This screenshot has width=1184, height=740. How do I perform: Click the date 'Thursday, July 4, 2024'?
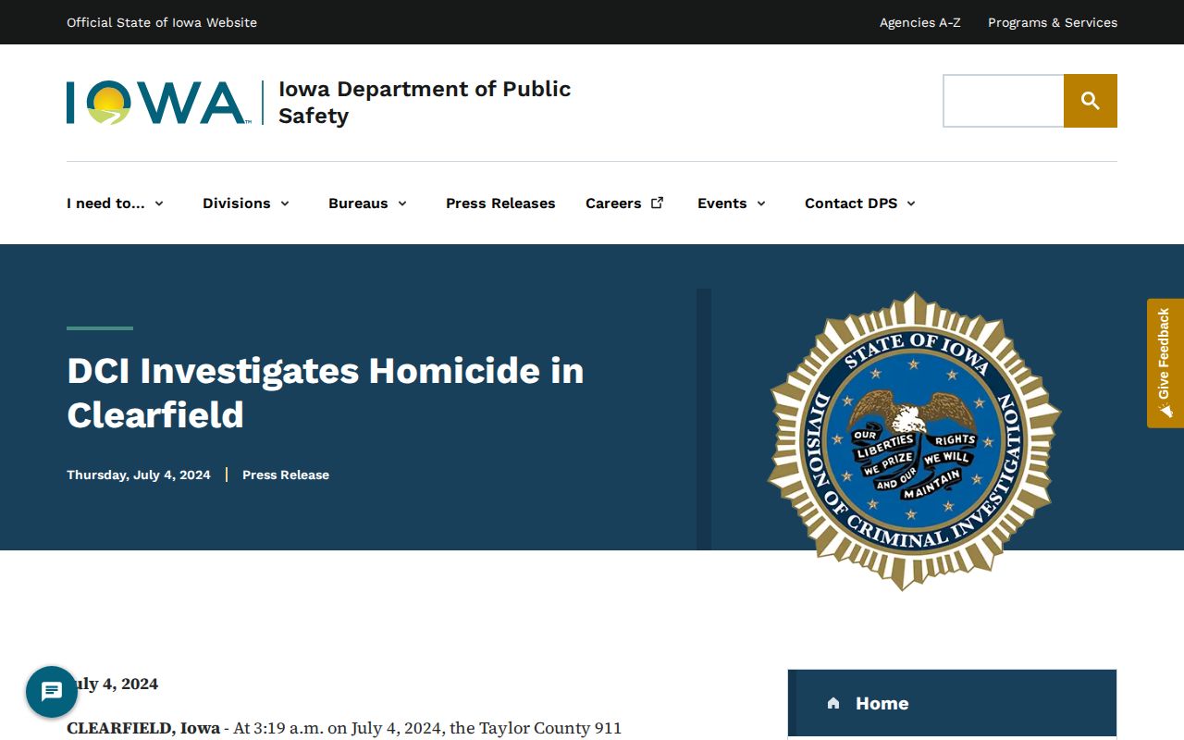139,475
